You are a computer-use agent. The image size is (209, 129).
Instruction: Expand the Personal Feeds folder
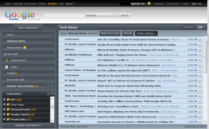(x=5, y=109)
